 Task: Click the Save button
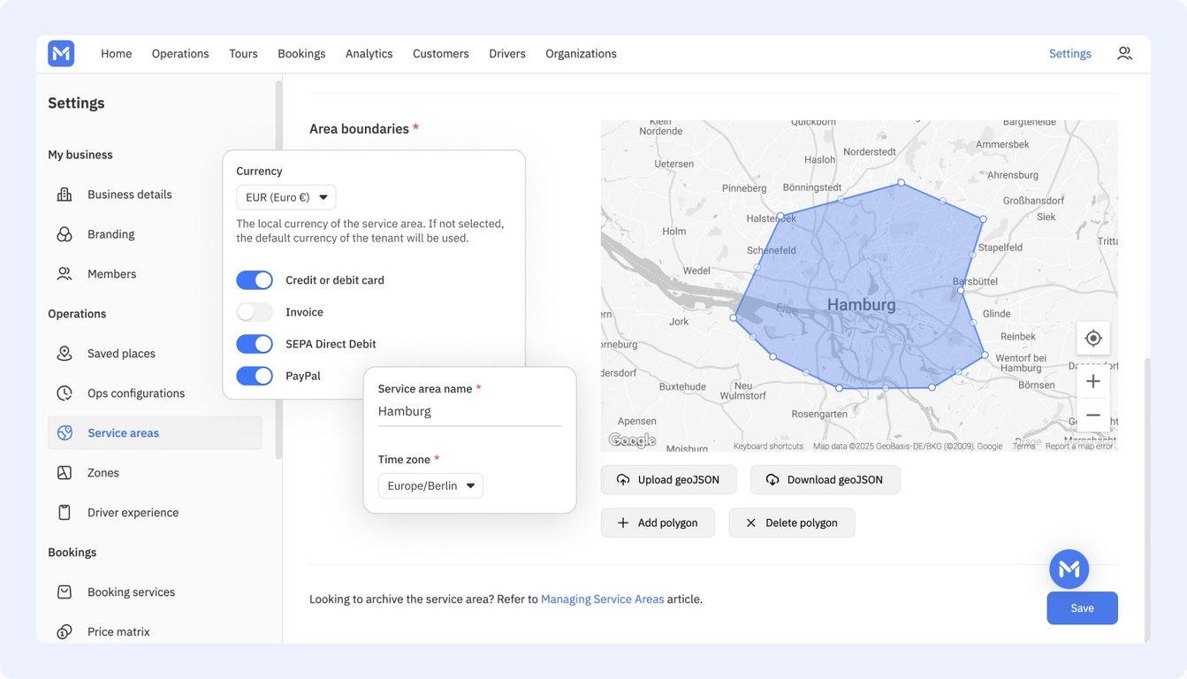click(1082, 608)
